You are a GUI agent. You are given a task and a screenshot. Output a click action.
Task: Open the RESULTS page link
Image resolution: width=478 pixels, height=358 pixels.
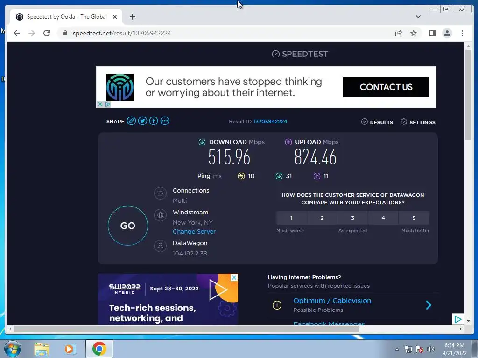[x=381, y=122]
